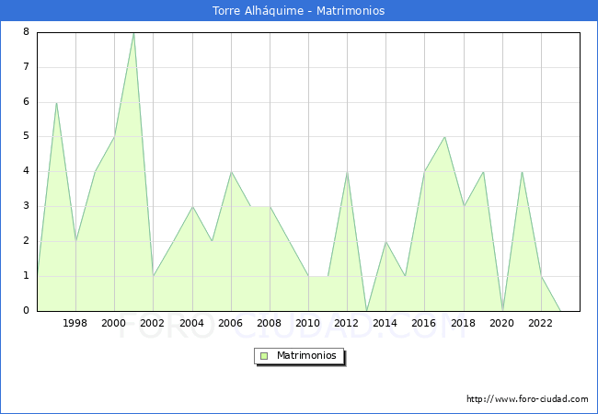Click the x-axis label 2010
The width and height of the screenshot is (598, 414).
pos(308,323)
